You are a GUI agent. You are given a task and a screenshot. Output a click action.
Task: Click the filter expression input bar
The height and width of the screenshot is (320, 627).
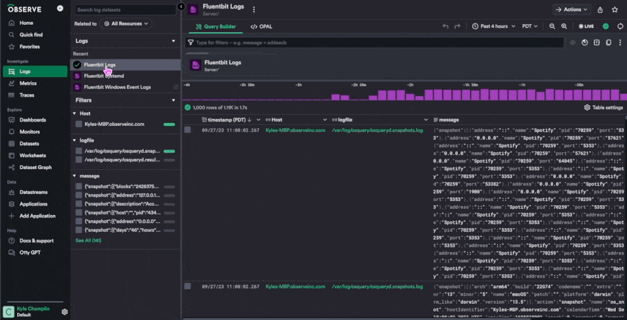tap(375, 42)
